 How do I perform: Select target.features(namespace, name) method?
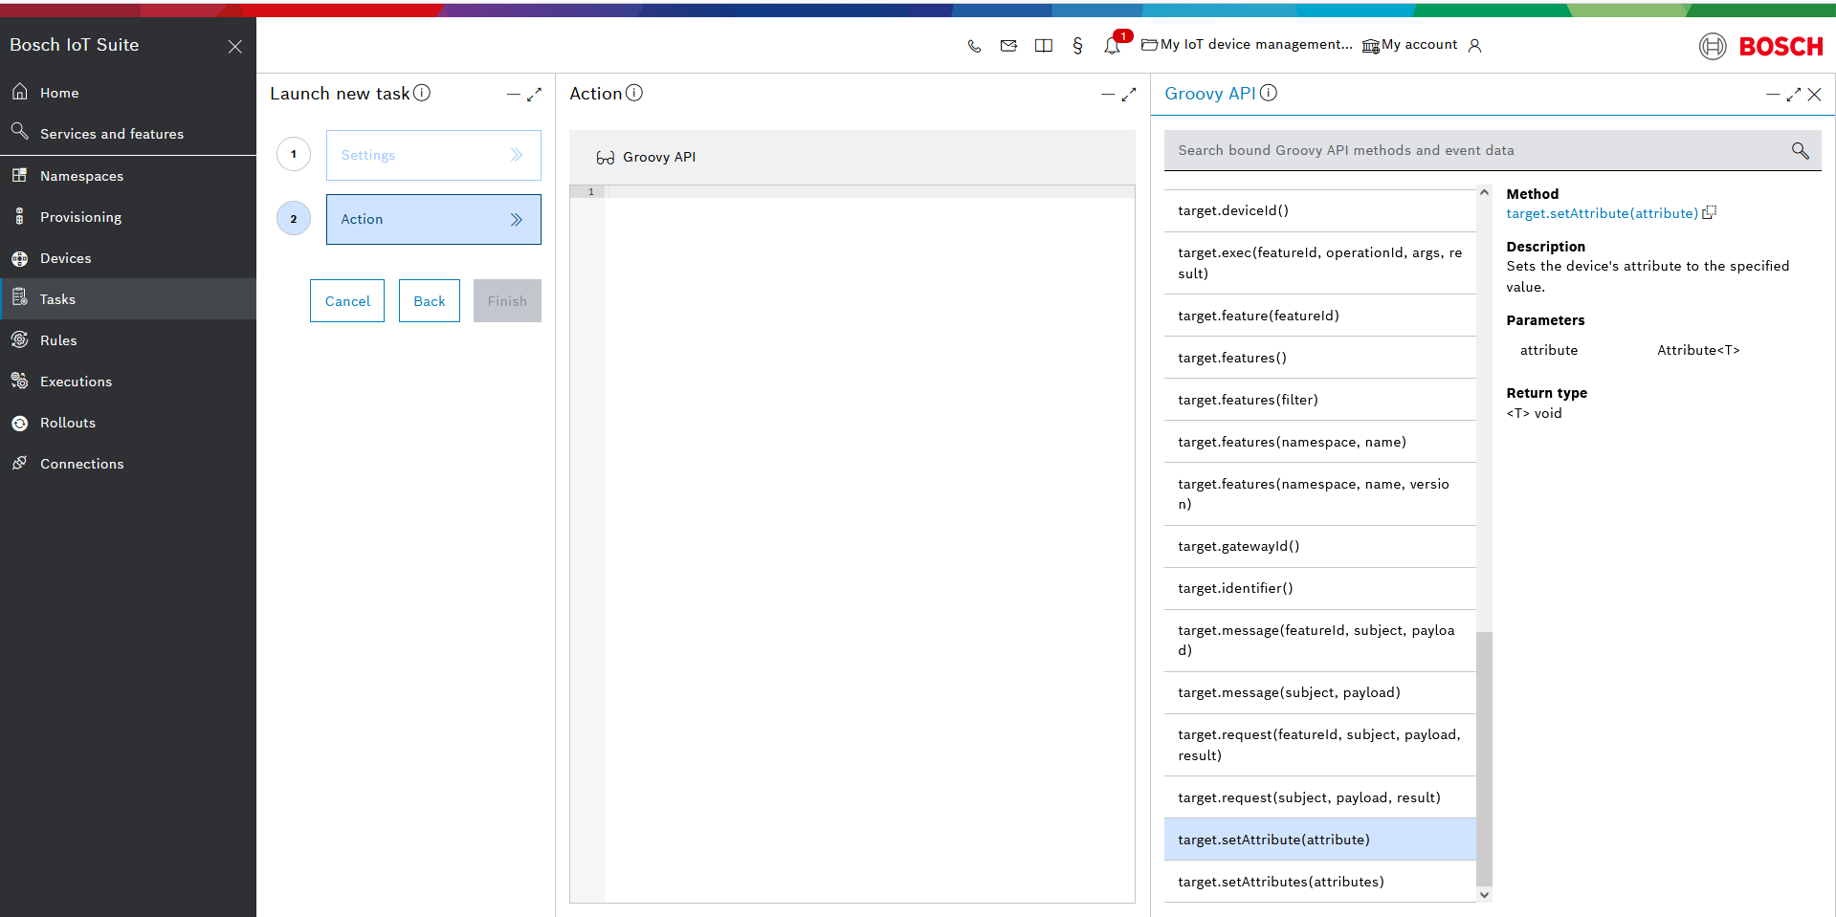click(x=1320, y=442)
